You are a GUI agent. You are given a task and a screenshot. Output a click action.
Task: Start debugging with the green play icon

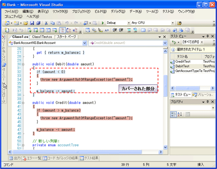pos(103,23)
